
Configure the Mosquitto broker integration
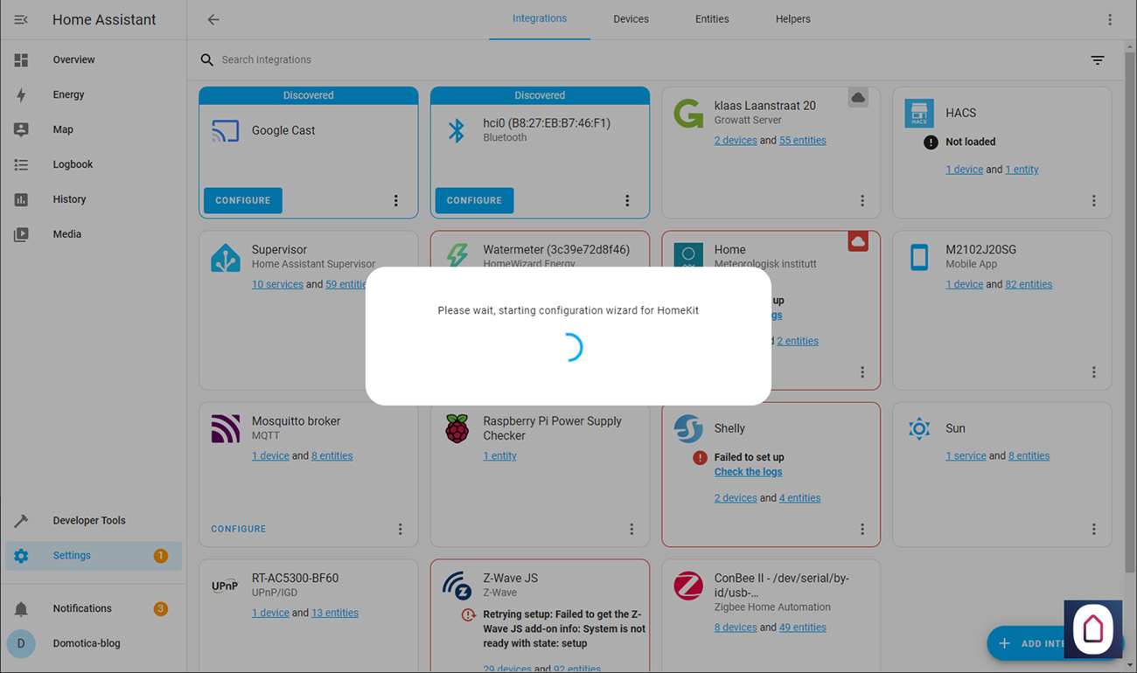239,530
